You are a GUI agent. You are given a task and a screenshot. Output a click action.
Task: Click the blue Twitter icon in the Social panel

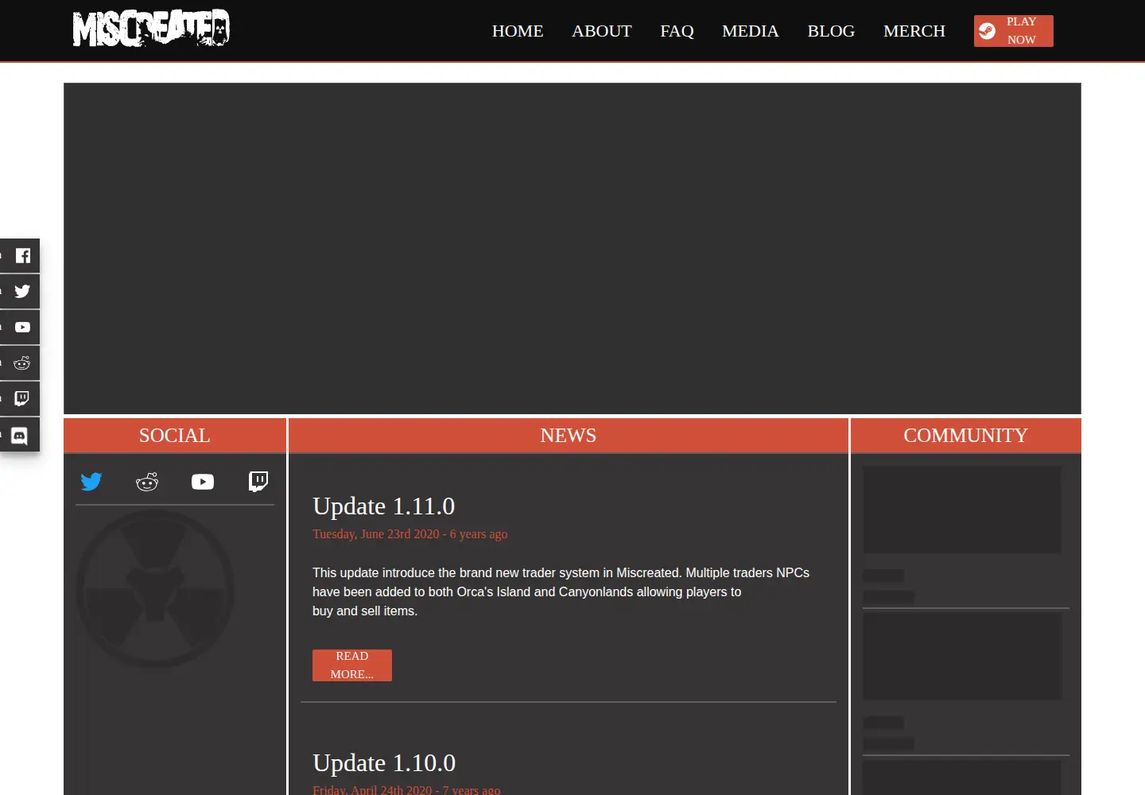coord(91,482)
